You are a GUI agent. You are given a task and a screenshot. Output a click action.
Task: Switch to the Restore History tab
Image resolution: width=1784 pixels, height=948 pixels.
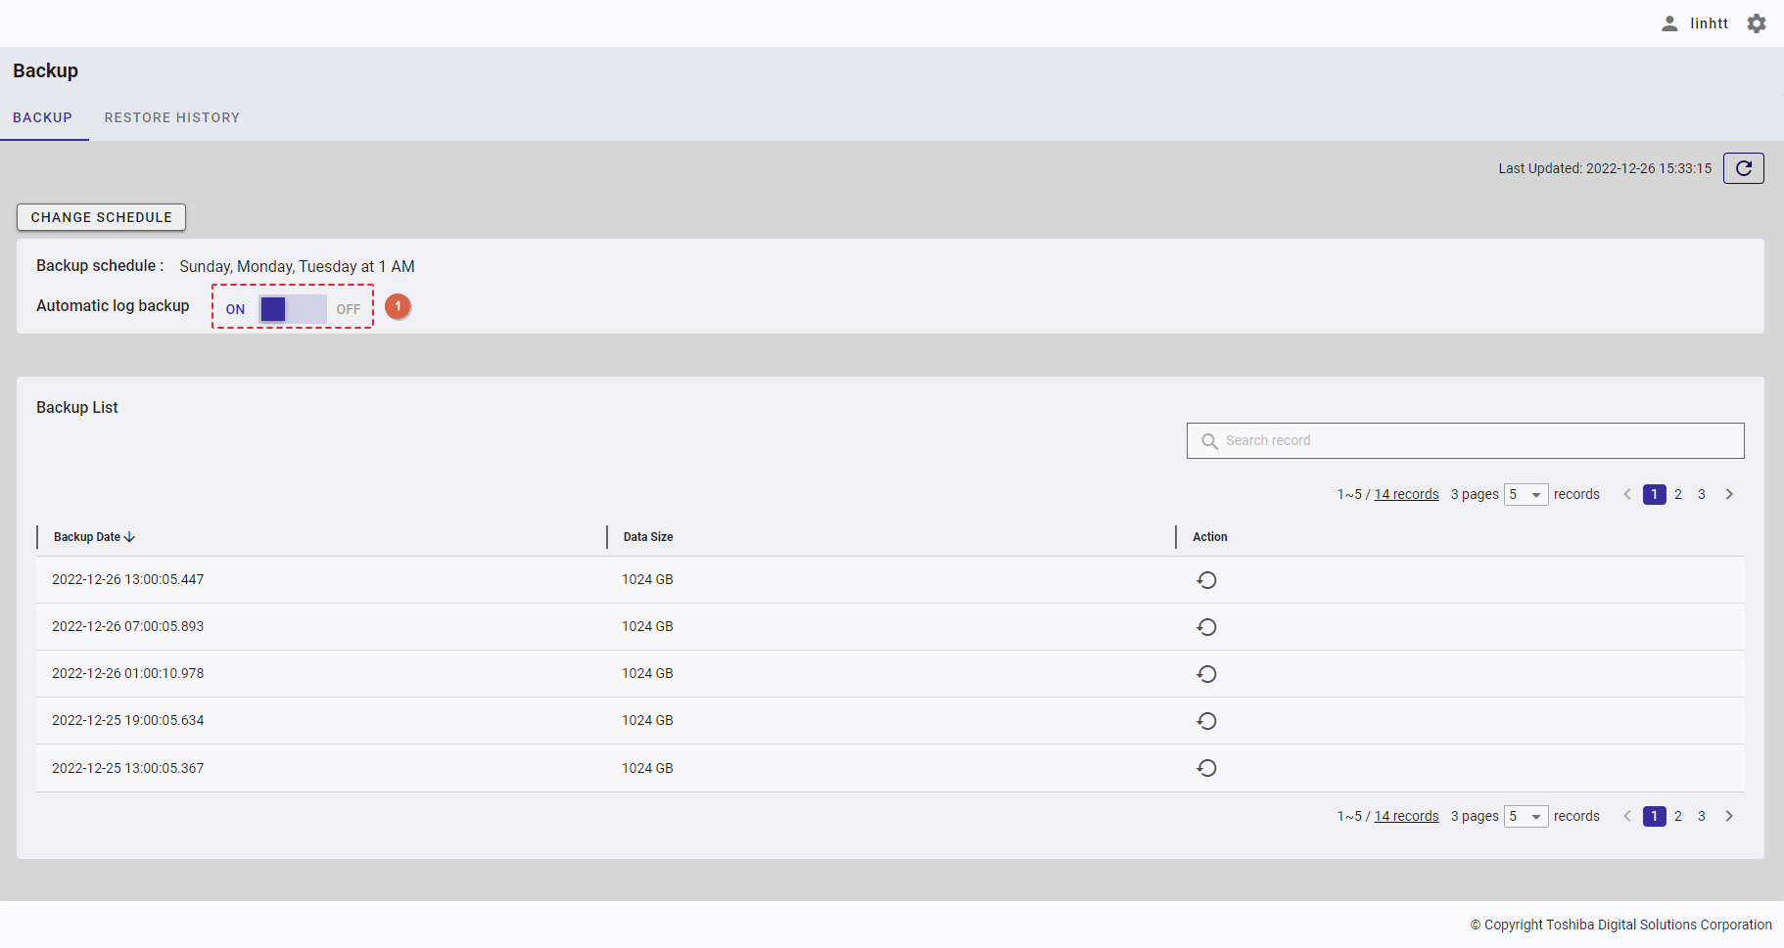pos(172,117)
